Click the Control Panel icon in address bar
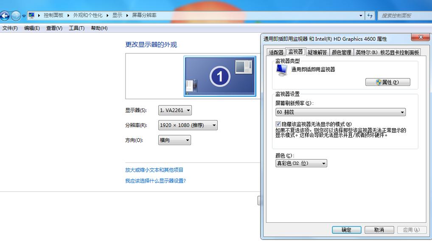Image resolution: width=432 pixels, height=241 pixels. [x=31, y=15]
